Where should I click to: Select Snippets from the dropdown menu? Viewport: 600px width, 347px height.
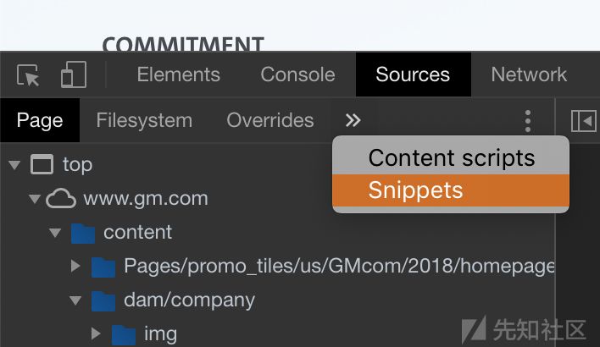(415, 190)
